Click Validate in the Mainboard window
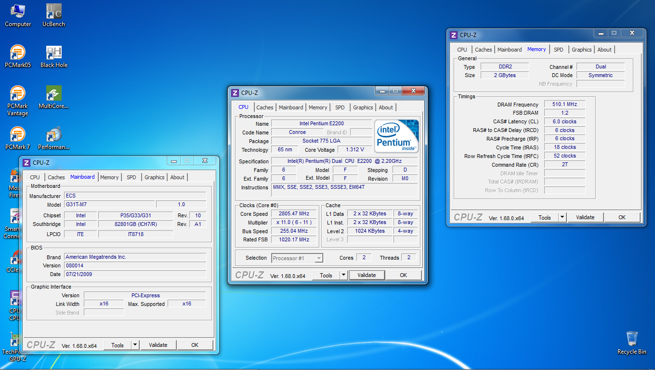 [x=158, y=345]
